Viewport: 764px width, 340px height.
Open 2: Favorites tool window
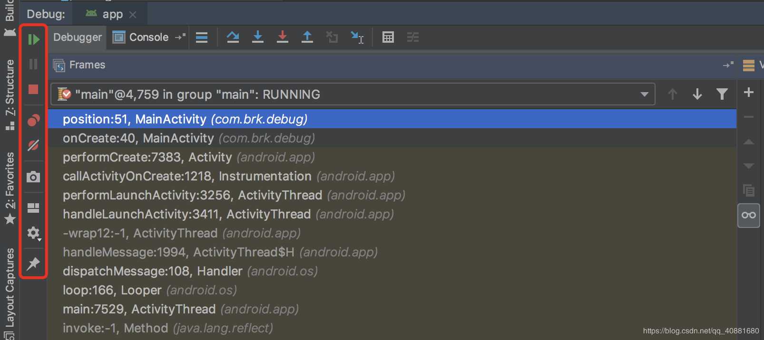point(10,188)
